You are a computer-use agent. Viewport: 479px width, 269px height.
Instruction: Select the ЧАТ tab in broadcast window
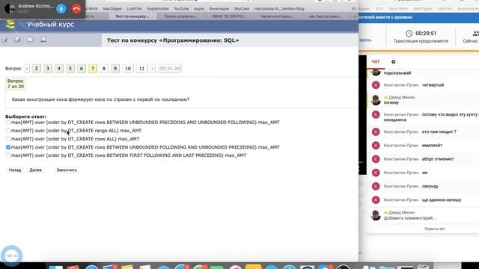(x=376, y=61)
